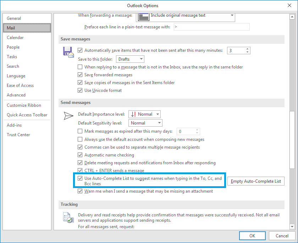Open the Tasks options category
This screenshot has width=298, height=243.
pos(27,57)
